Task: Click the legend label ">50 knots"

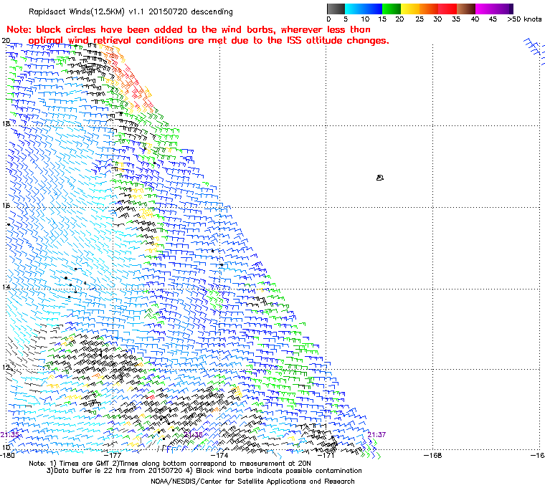Action: pos(524,19)
